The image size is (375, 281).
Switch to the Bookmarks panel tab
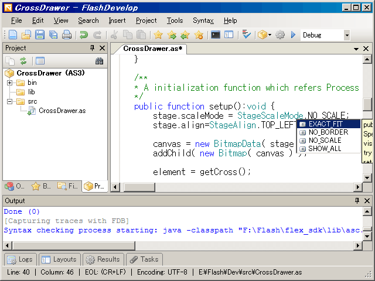pos(41,186)
